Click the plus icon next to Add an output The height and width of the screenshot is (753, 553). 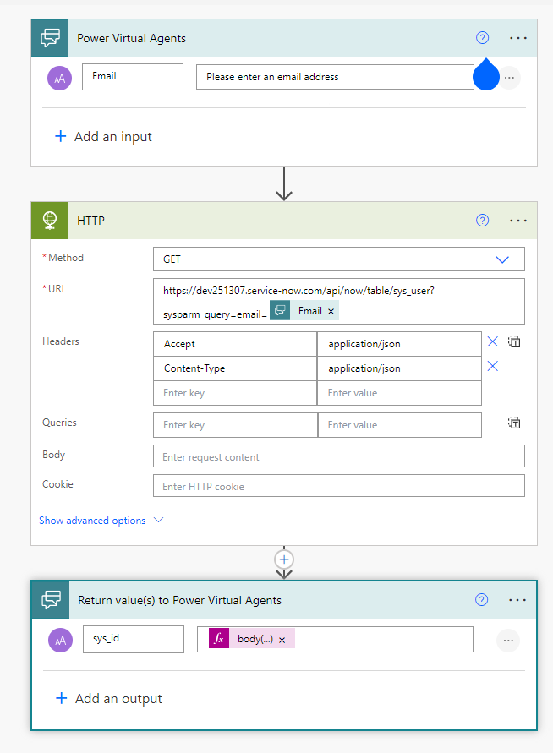[x=62, y=698]
